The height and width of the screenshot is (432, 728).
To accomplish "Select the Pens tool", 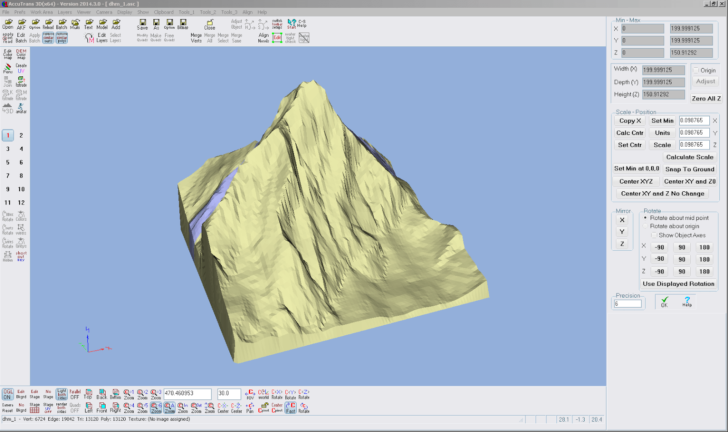I will [x=7, y=68].
